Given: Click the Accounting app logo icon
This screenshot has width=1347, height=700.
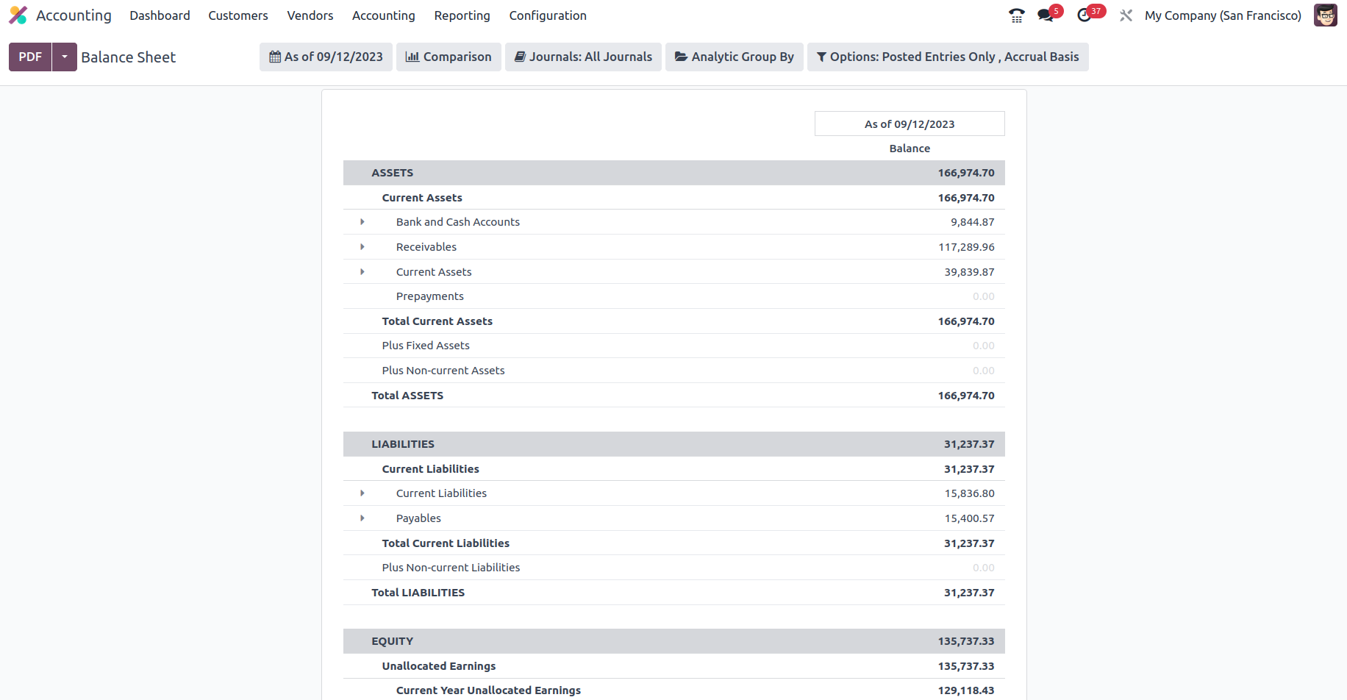Looking at the screenshot, I should pyautogui.click(x=18, y=15).
